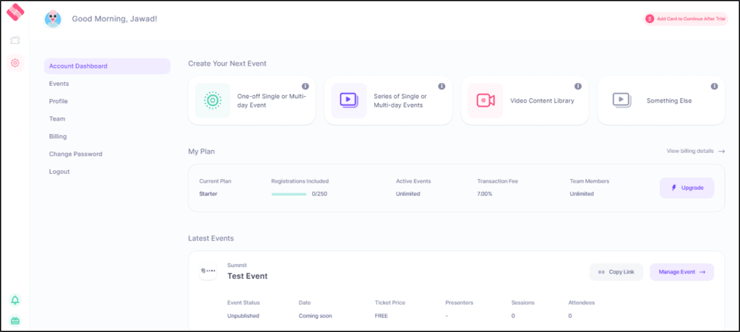Click the Summit label above Test Event
Screen dimensions: 740x332
[x=237, y=265]
